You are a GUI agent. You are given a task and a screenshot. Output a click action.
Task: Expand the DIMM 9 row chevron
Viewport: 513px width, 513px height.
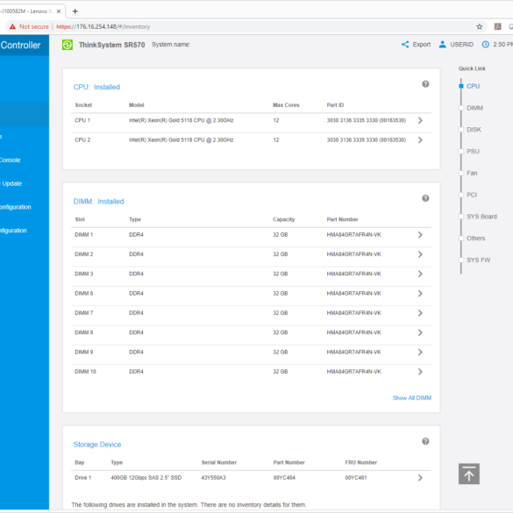pyautogui.click(x=420, y=353)
